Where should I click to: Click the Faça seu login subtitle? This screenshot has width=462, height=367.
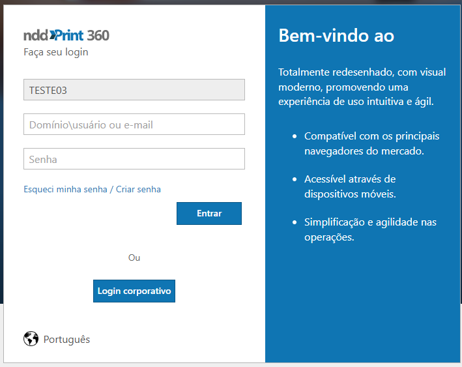click(56, 52)
